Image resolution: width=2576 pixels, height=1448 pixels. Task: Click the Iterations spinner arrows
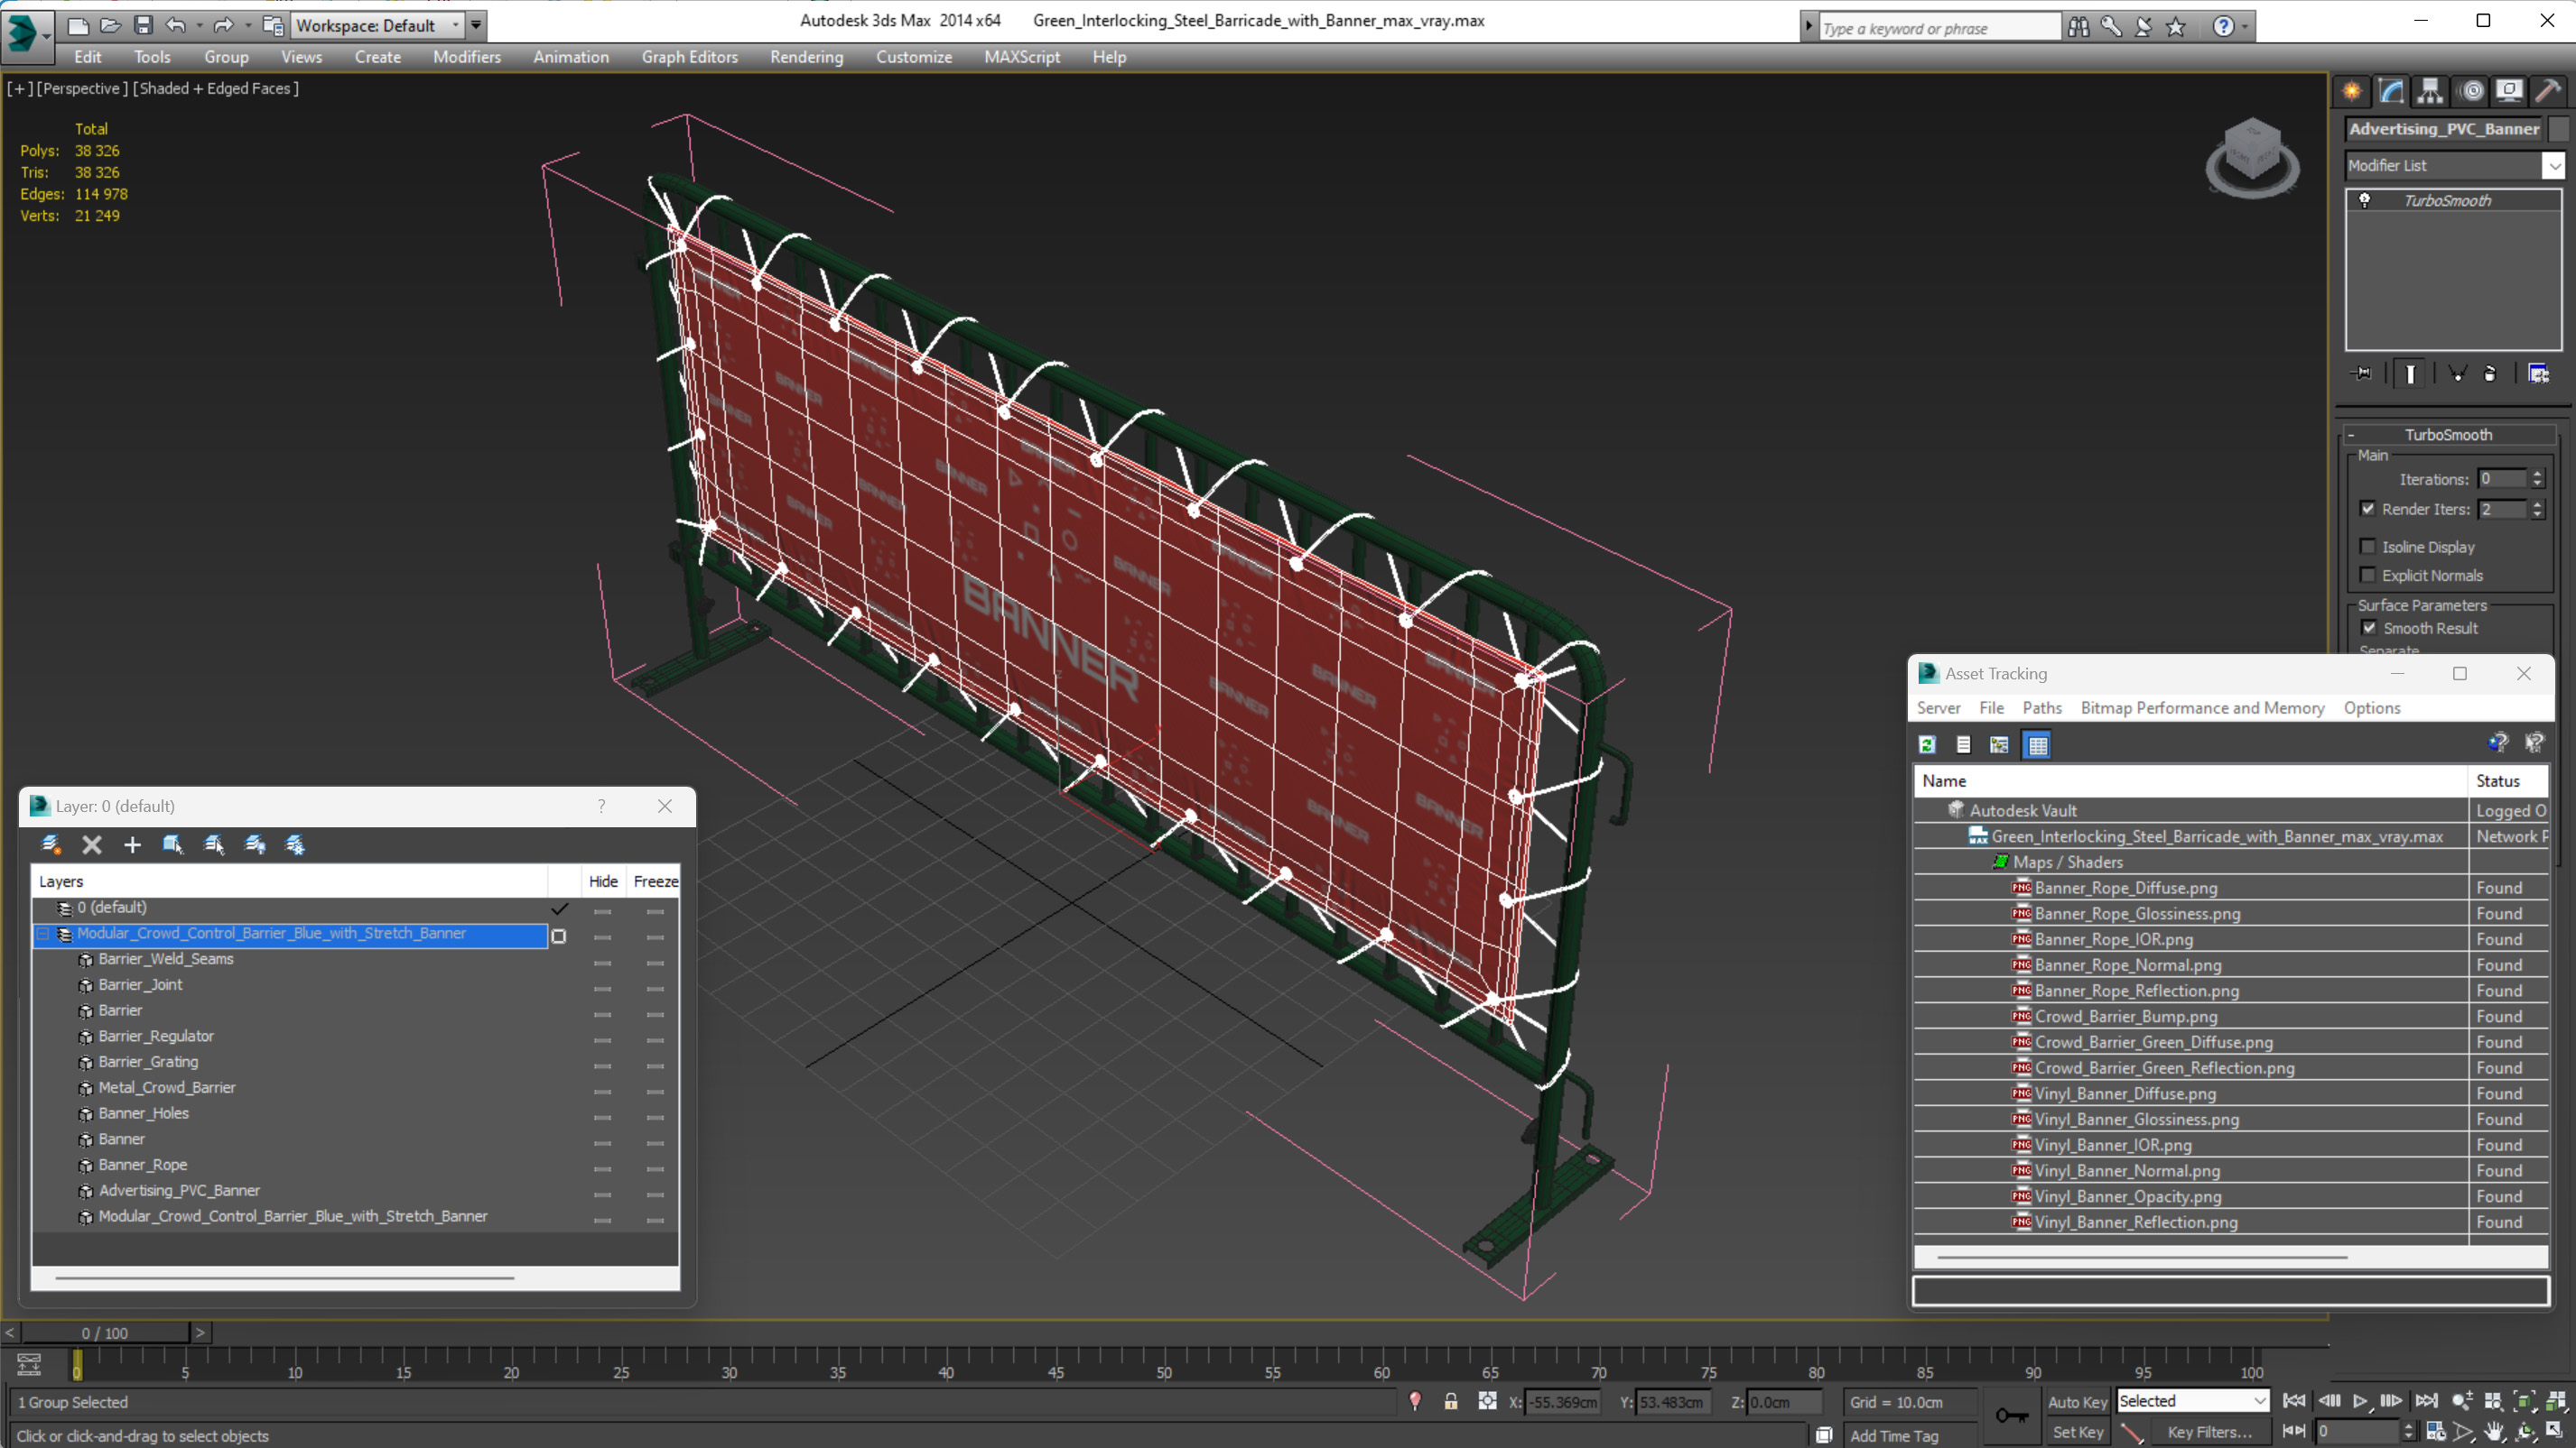(2536, 479)
